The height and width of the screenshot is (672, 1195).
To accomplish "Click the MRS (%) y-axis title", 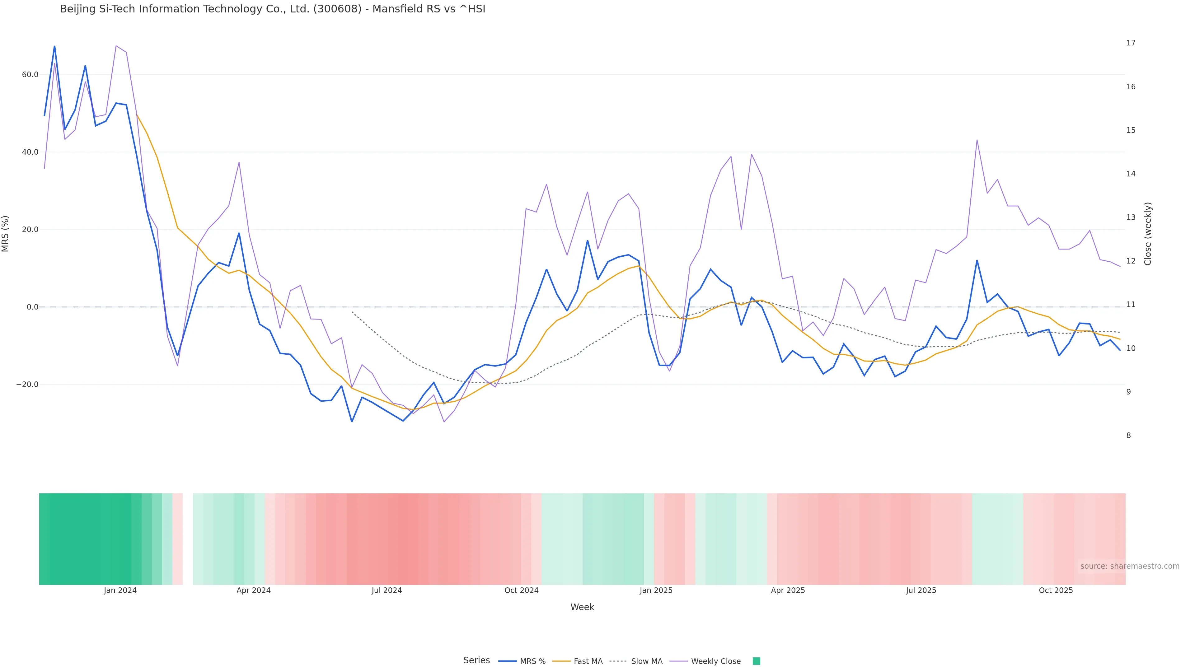I will 6,234.
